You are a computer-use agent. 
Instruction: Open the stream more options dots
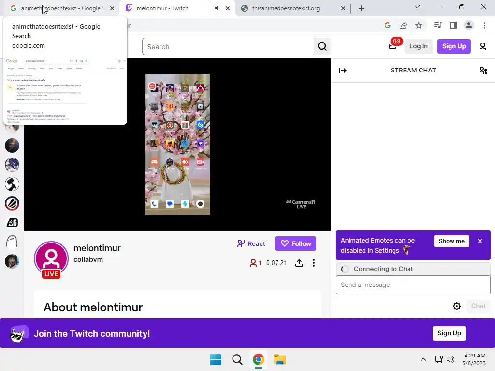[313, 263]
